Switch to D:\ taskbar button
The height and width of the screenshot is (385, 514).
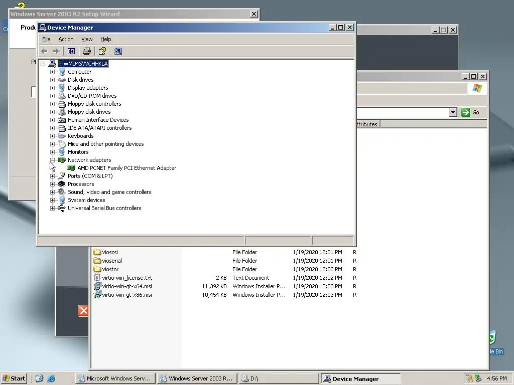coord(278,379)
